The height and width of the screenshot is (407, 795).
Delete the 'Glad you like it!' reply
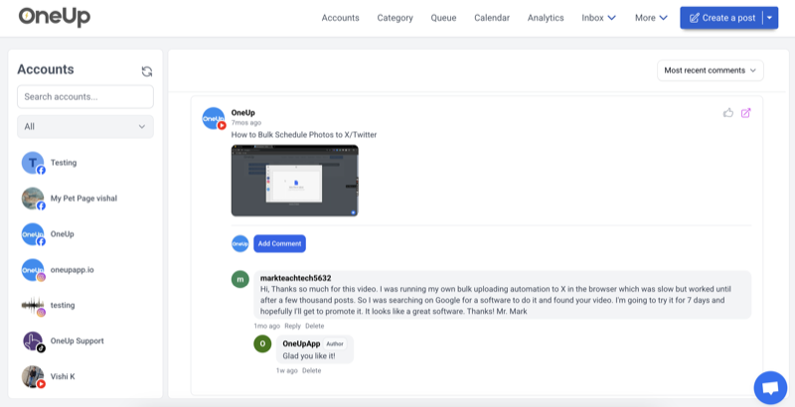312,370
